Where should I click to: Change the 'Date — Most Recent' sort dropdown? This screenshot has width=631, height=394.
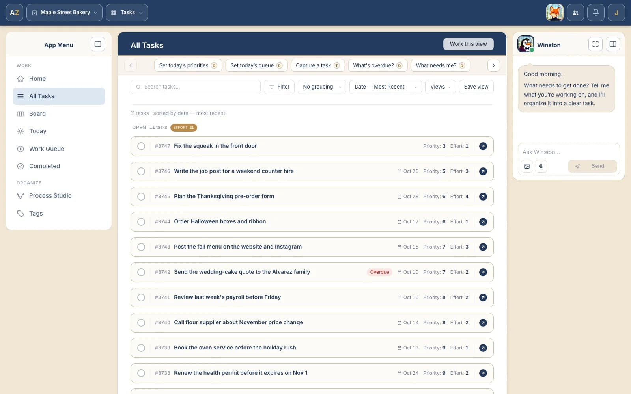tap(385, 87)
